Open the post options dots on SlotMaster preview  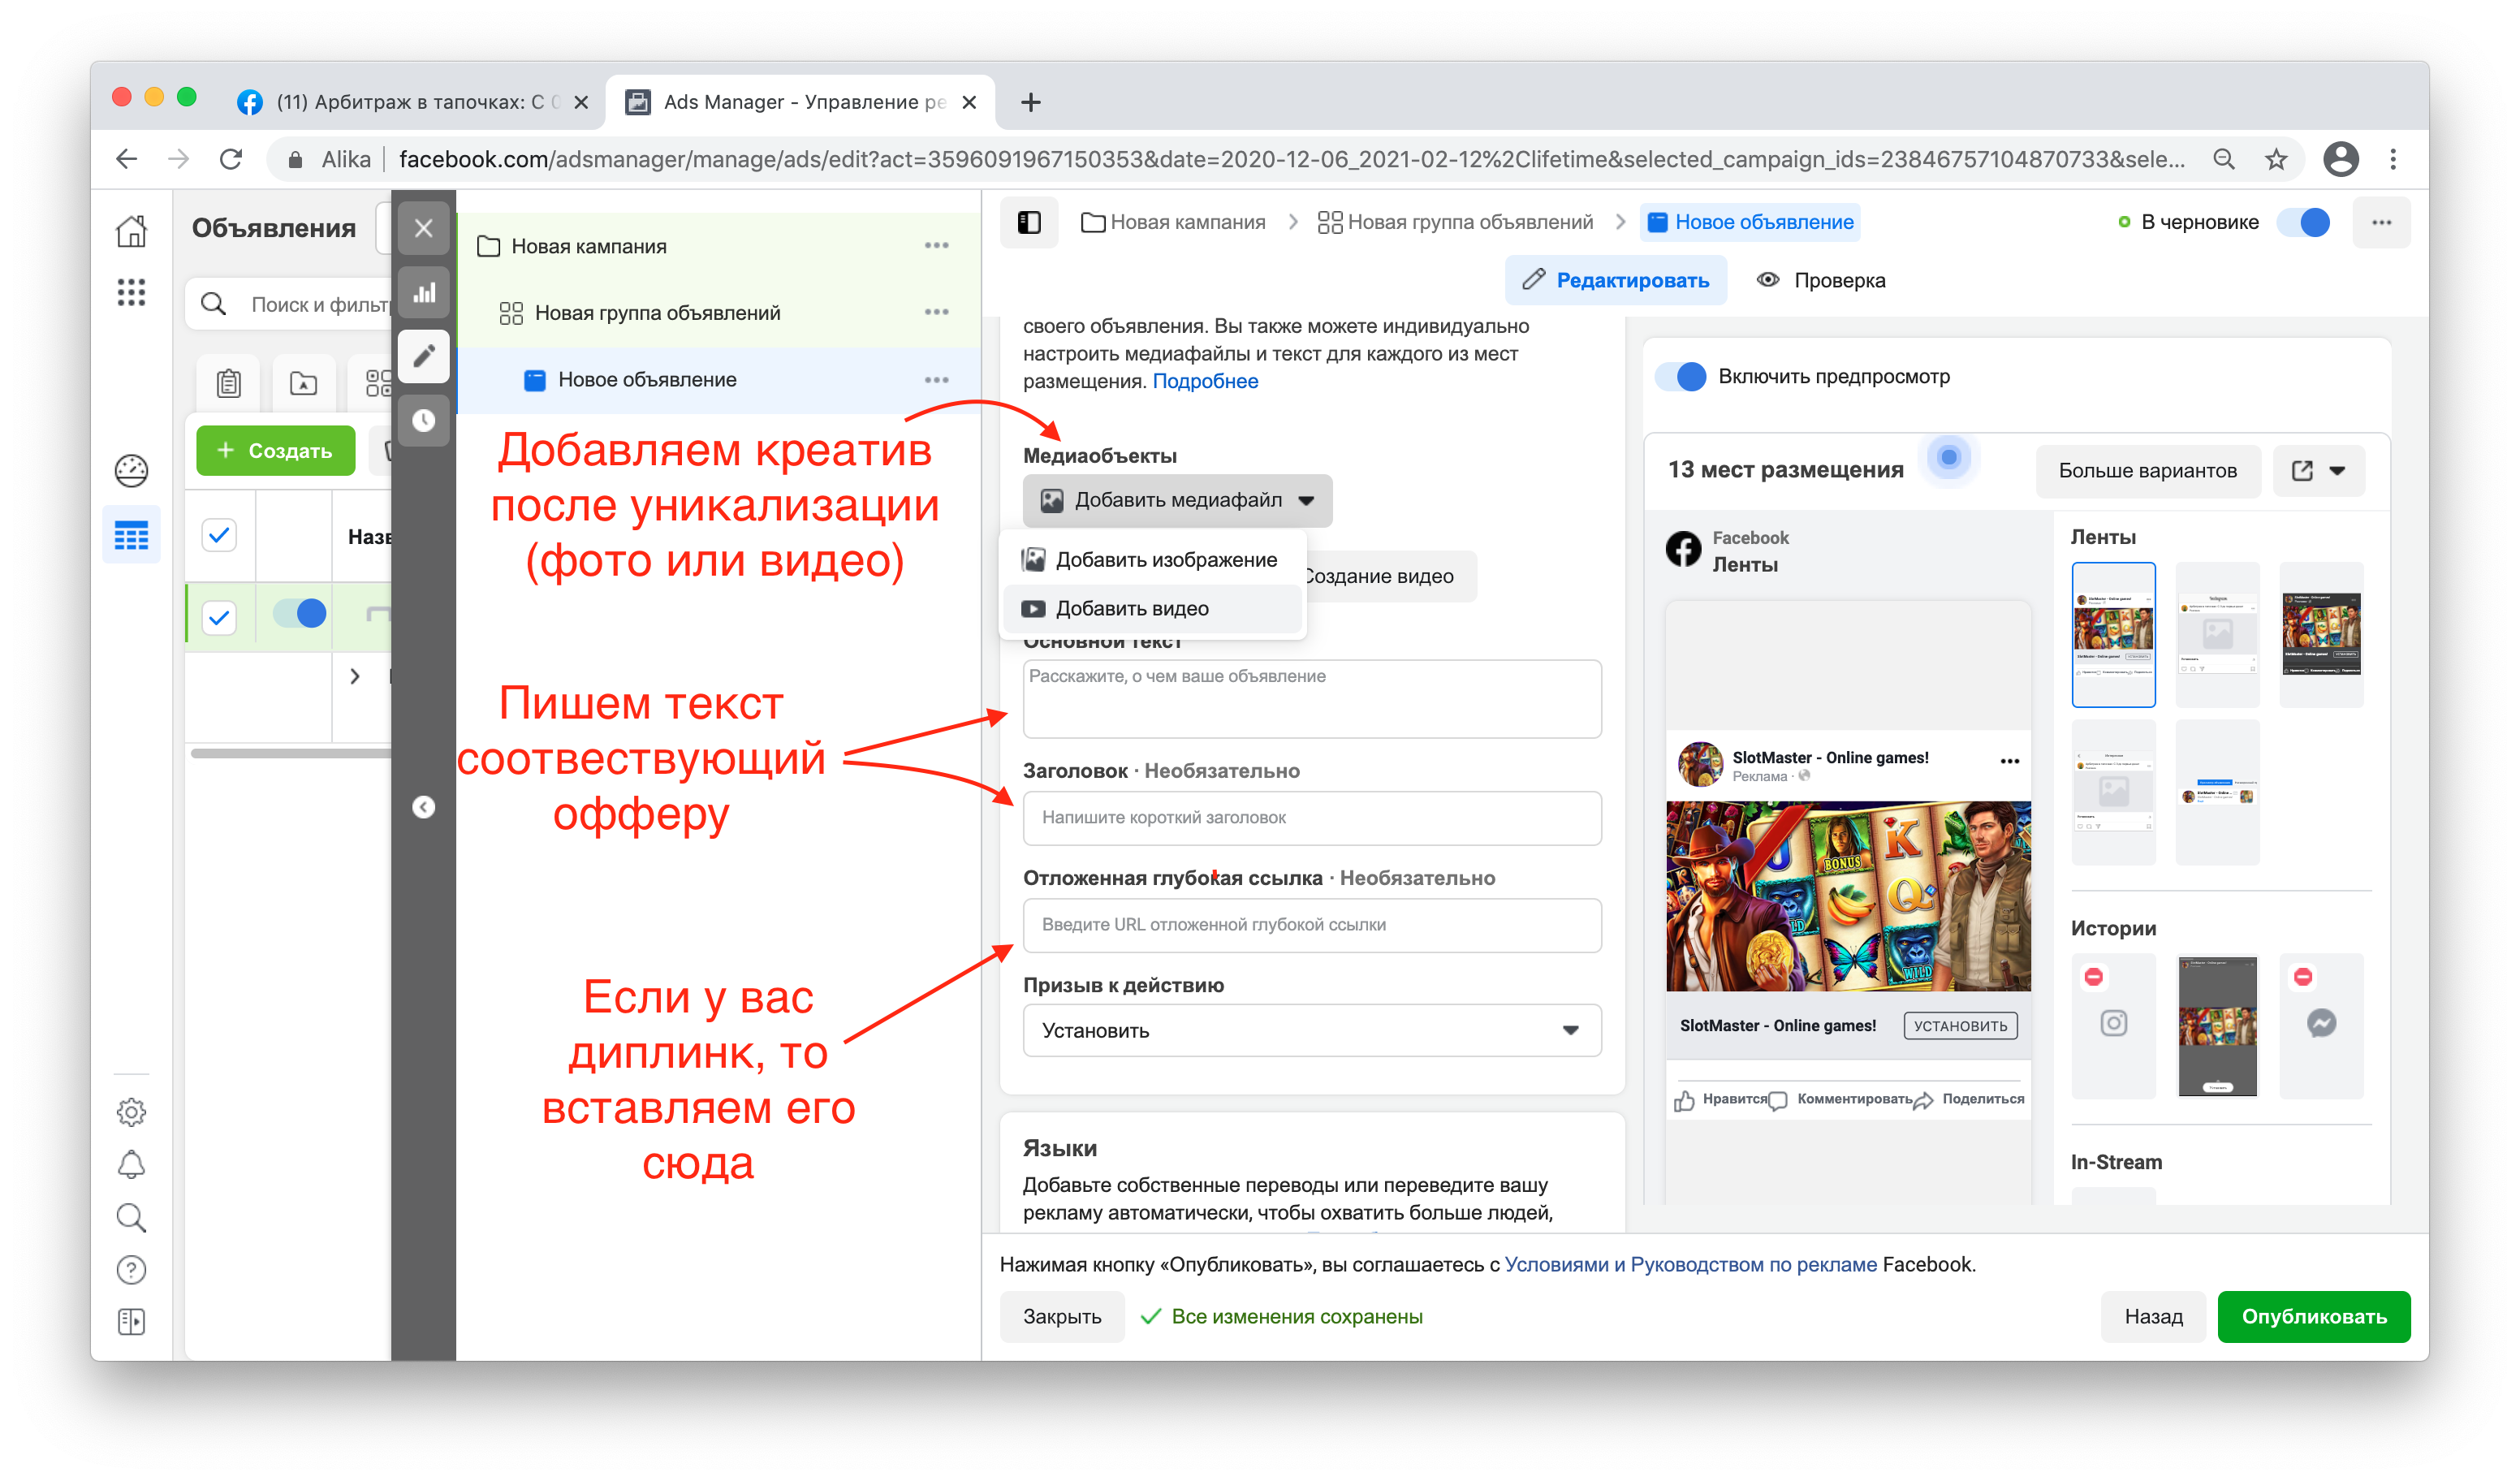click(x=2010, y=762)
